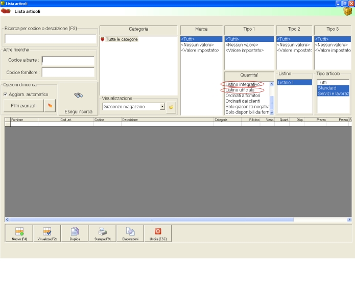Viewport: 355px width, 284px height.
Task: Sort by Disp. column header
Action: coord(297,120)
